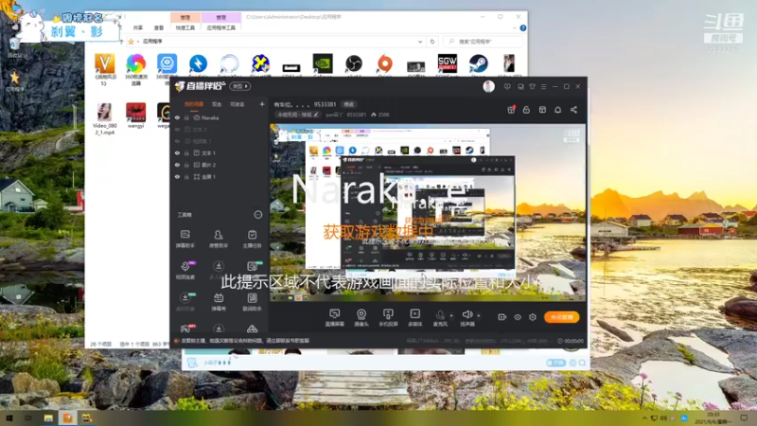Image resolution: width=757 pixels, height=426 pixels.
Task: Click the 麦克风 microphone icon
Action: coord(440,315)
